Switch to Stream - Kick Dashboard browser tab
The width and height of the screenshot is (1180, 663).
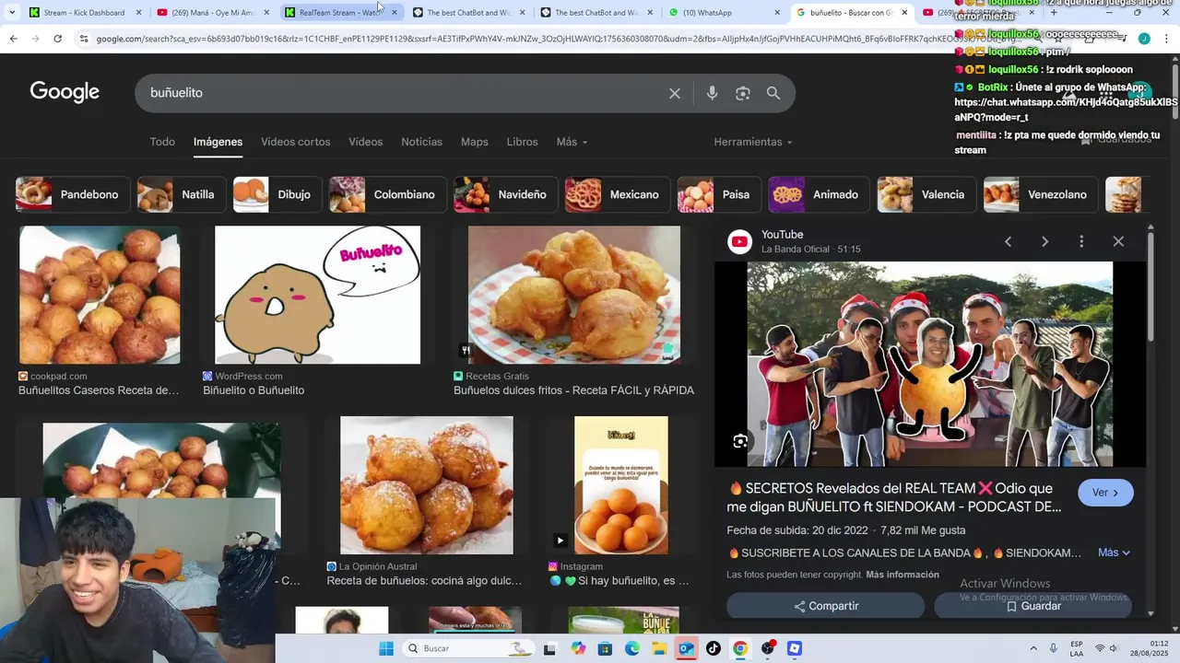click(x=84, y=13)
